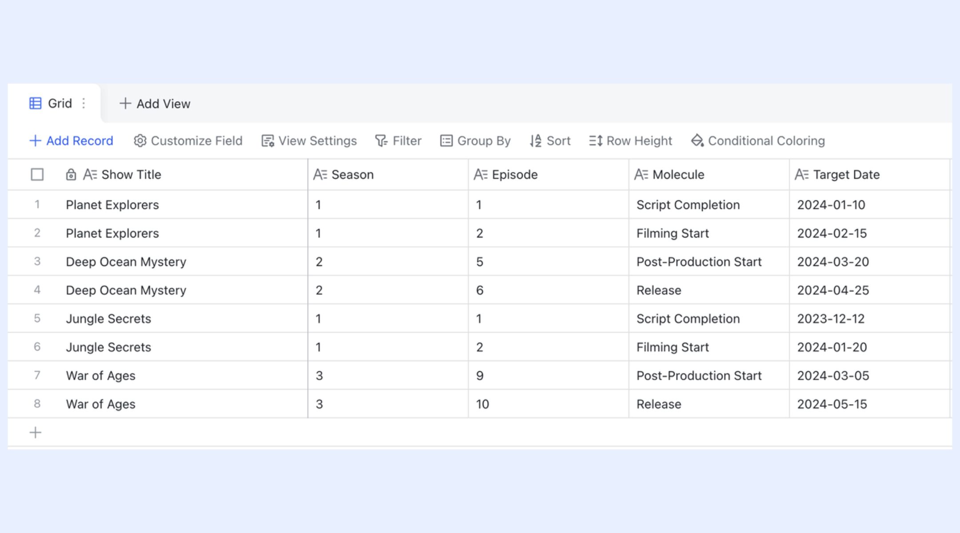Click the Customize Field gear icon

tap(140, 141)
